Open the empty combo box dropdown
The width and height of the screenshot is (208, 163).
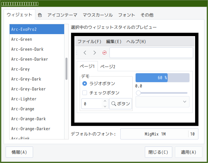pyautogui.click(x=162, y=102)
